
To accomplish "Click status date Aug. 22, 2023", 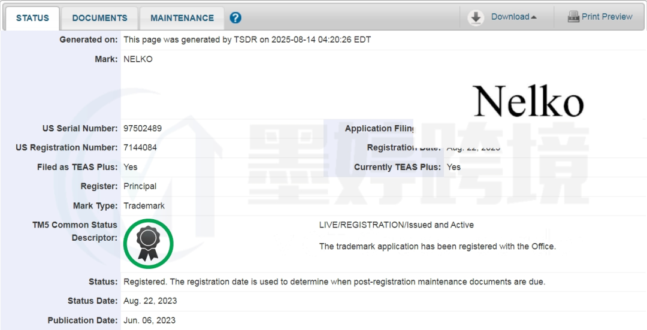I will [150, 301].
